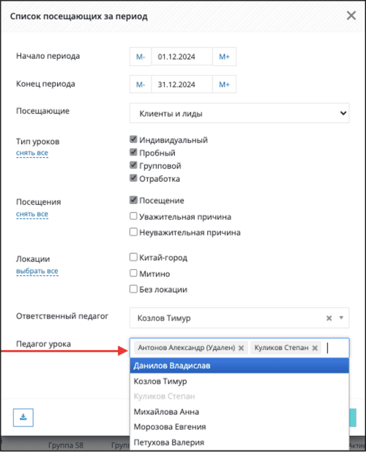Screen dimensions: 366x452
Task: Click выбрать все link under Локации
Action: (x=37, y=271)
